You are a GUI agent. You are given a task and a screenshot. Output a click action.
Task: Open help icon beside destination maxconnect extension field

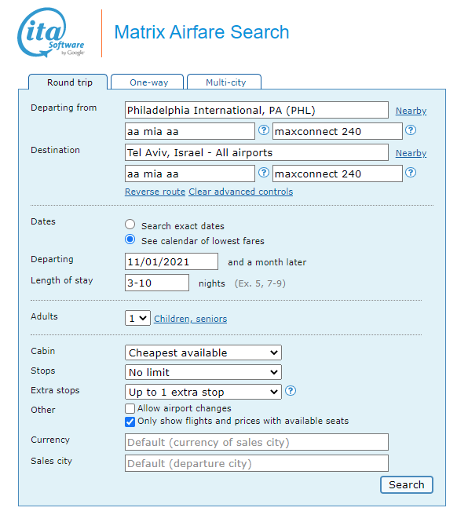411,173
